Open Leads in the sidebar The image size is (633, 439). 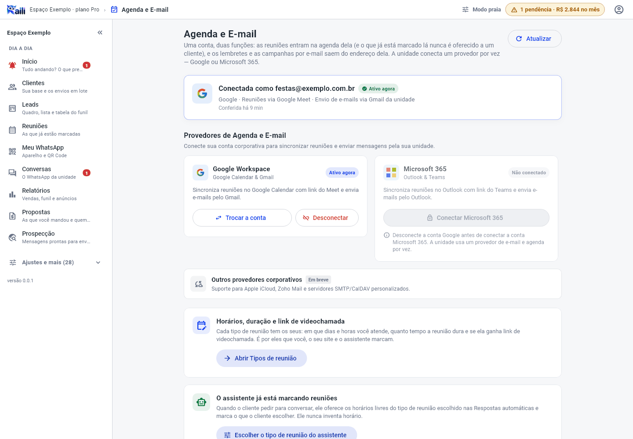tap(55, 108)
